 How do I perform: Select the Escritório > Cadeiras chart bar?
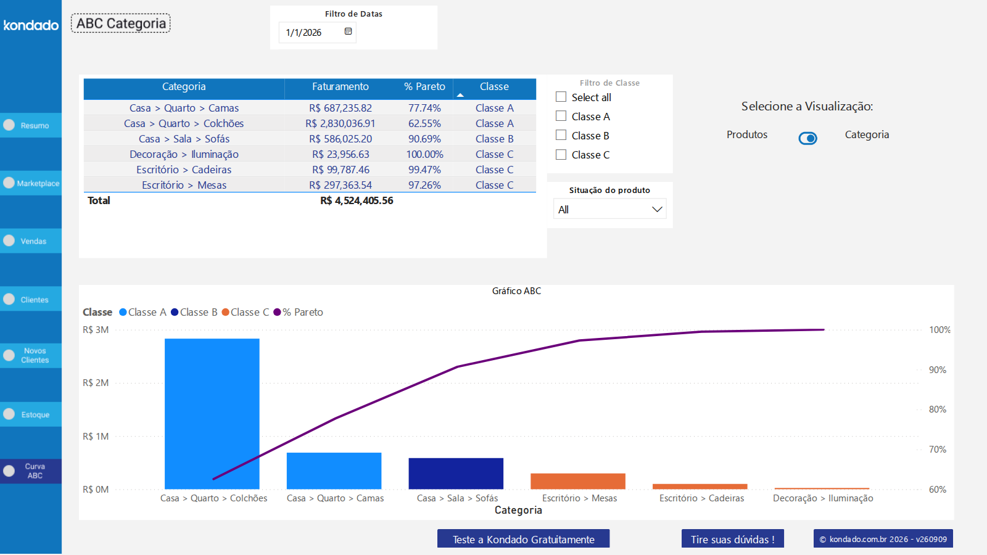click(x=700, y=487)
